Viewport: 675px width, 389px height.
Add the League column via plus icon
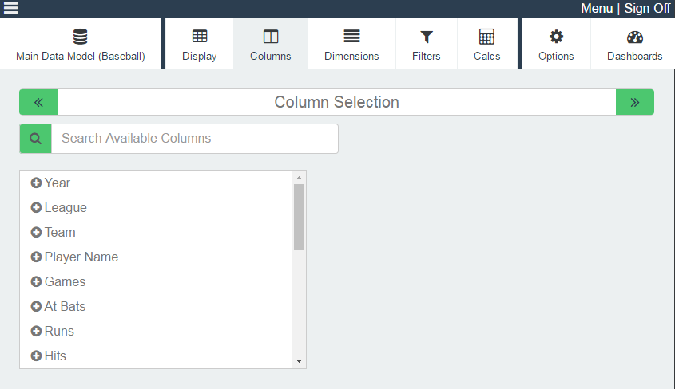click(36, 208)
